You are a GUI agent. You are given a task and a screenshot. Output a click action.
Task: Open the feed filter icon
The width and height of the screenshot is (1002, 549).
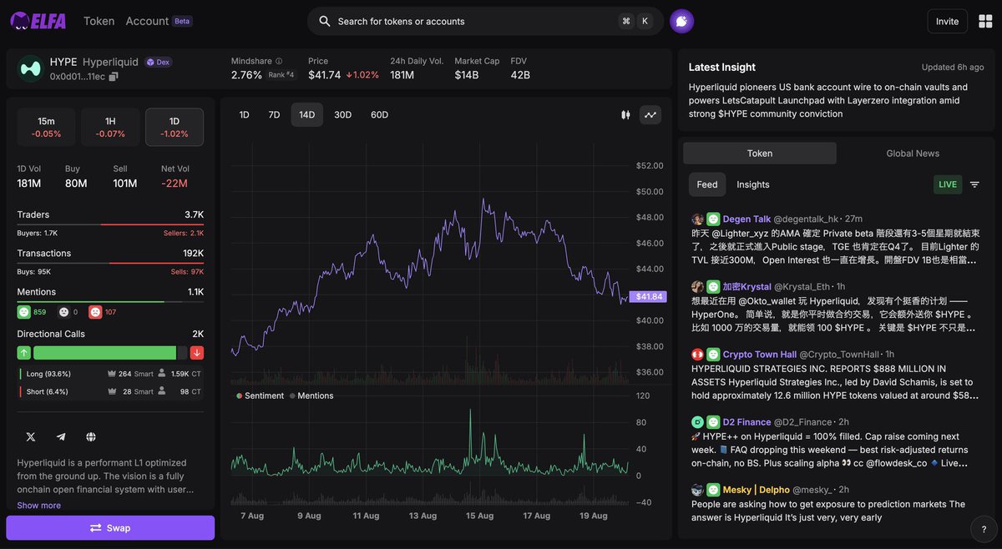point(974,184)
